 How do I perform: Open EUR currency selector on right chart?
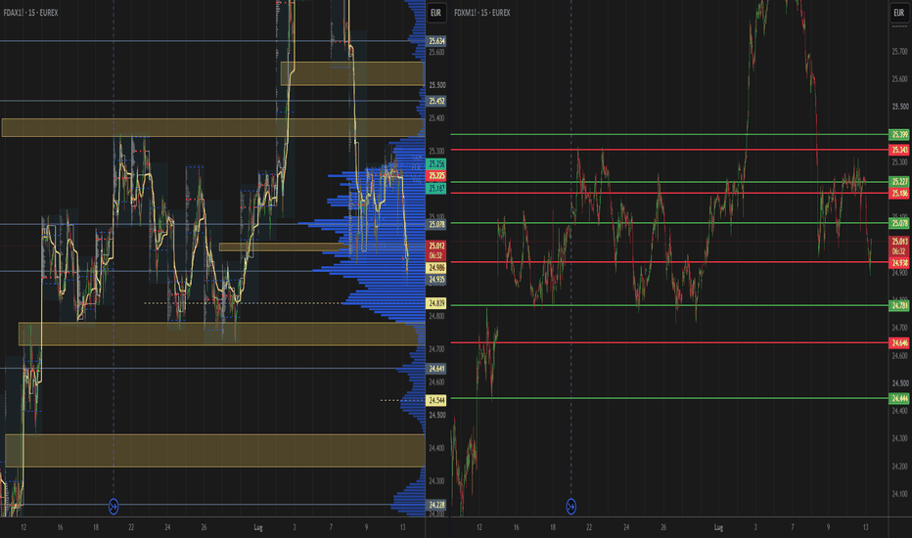coord(899,13)
